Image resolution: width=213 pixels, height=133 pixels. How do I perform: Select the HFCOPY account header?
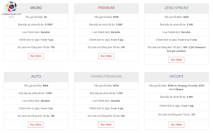pos(176,77)
